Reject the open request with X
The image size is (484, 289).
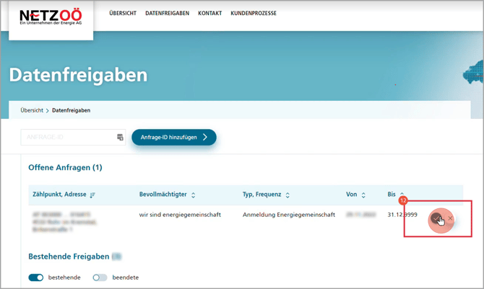tap(450, 218)
